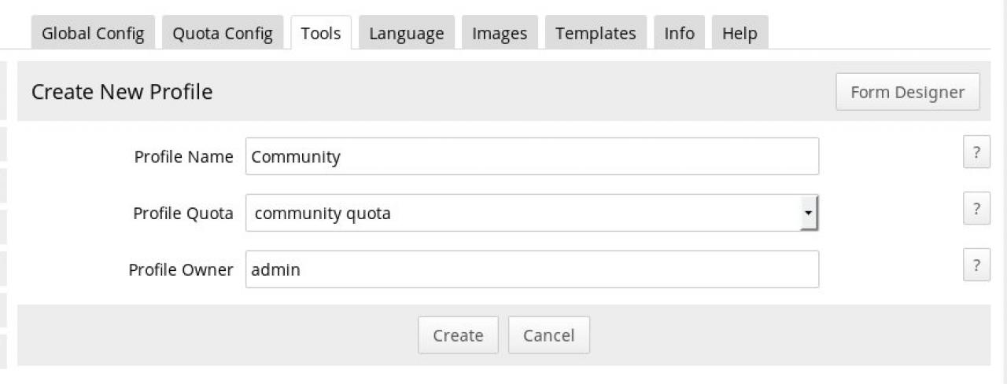Click the Profile Name label
The image size is (1007, 384).
pyautogui.click(x=183, y=156)
